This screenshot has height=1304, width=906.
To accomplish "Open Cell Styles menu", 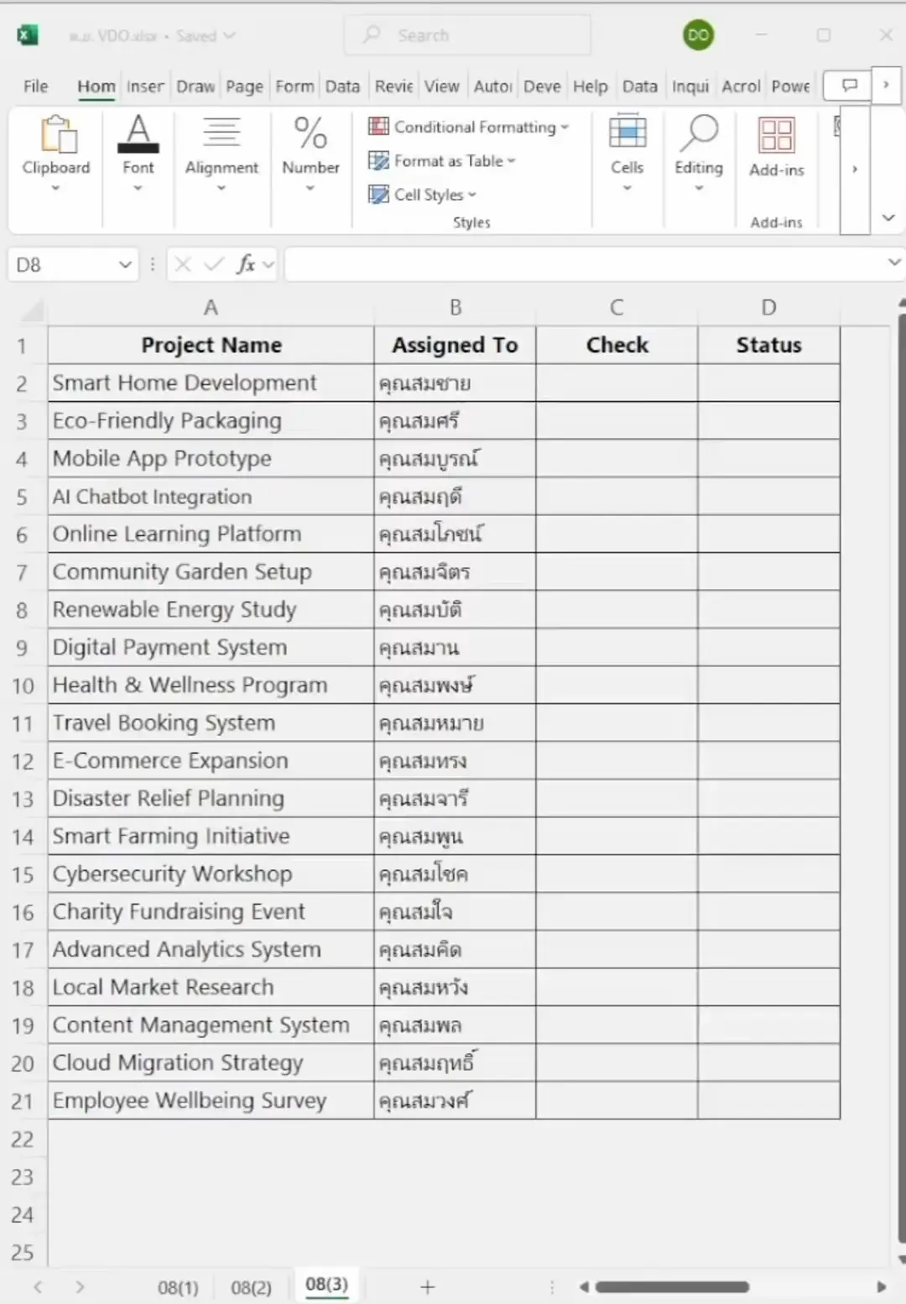I will pos(422,195).
